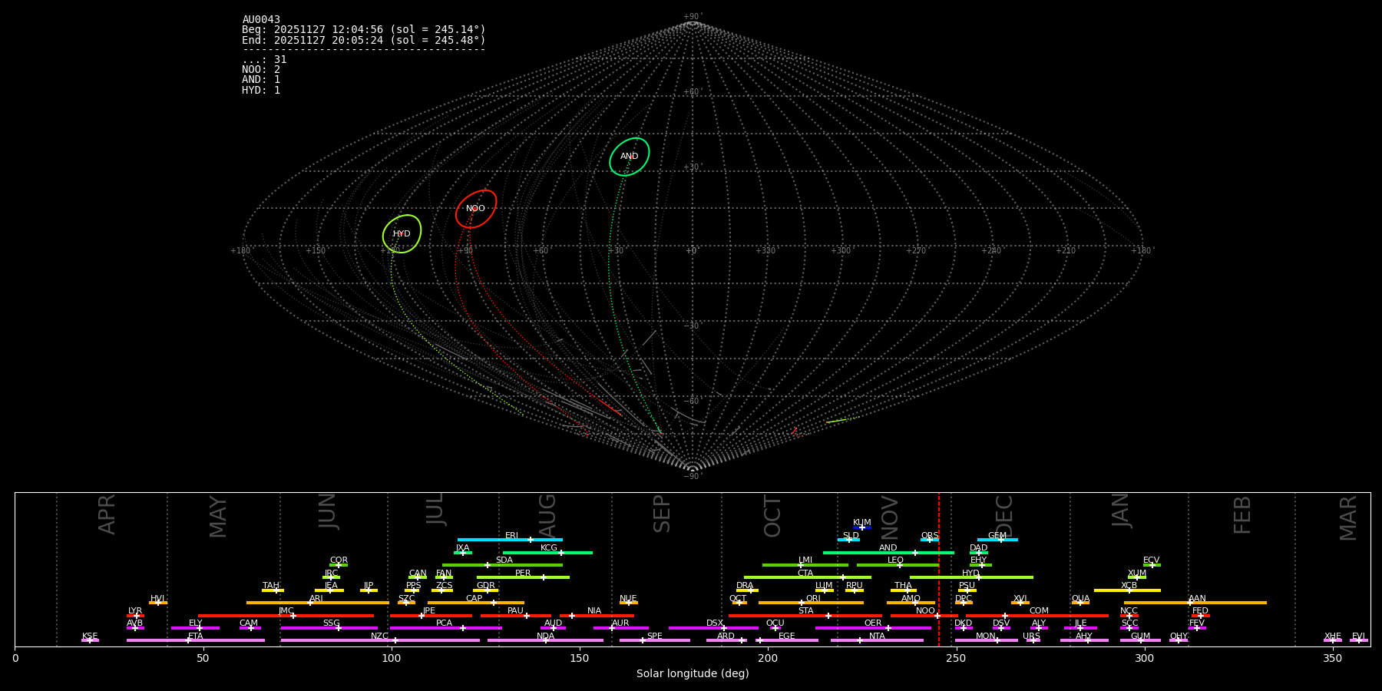Click the green AND radiant ellipse
The width and height of the screenshot is (1382, 691).
[630, 157]
